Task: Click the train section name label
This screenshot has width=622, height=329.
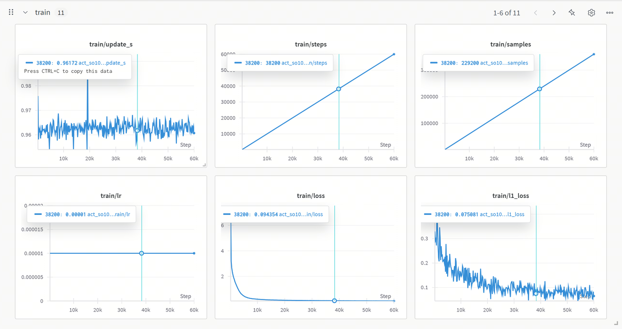Action: 43,13
